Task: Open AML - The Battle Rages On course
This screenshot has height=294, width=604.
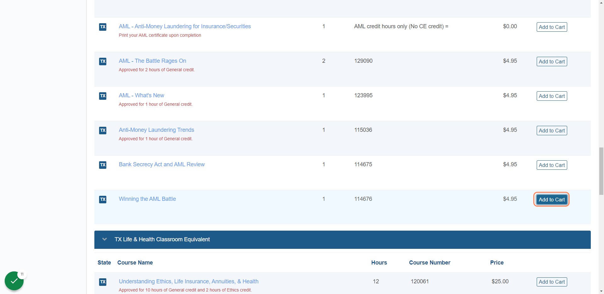Action: click(153, 61)
